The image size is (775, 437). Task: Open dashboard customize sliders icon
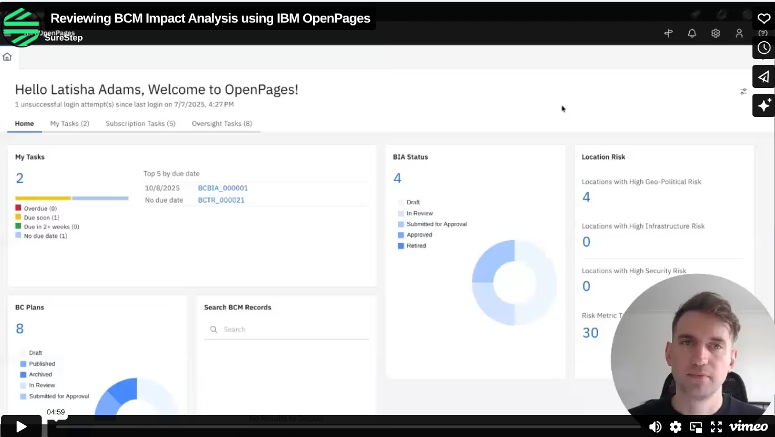(743, 91)
